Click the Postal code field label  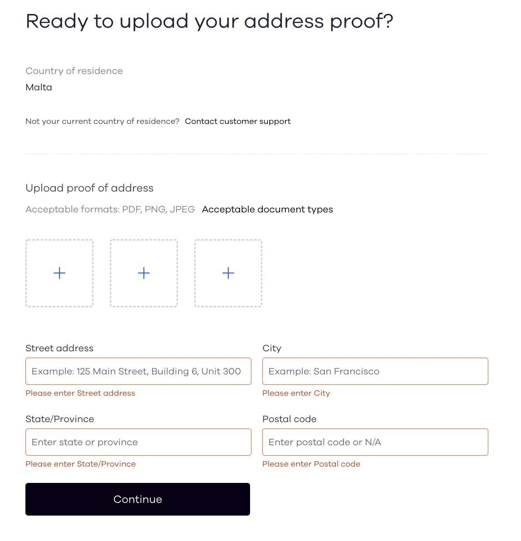(x=290, y=419)
